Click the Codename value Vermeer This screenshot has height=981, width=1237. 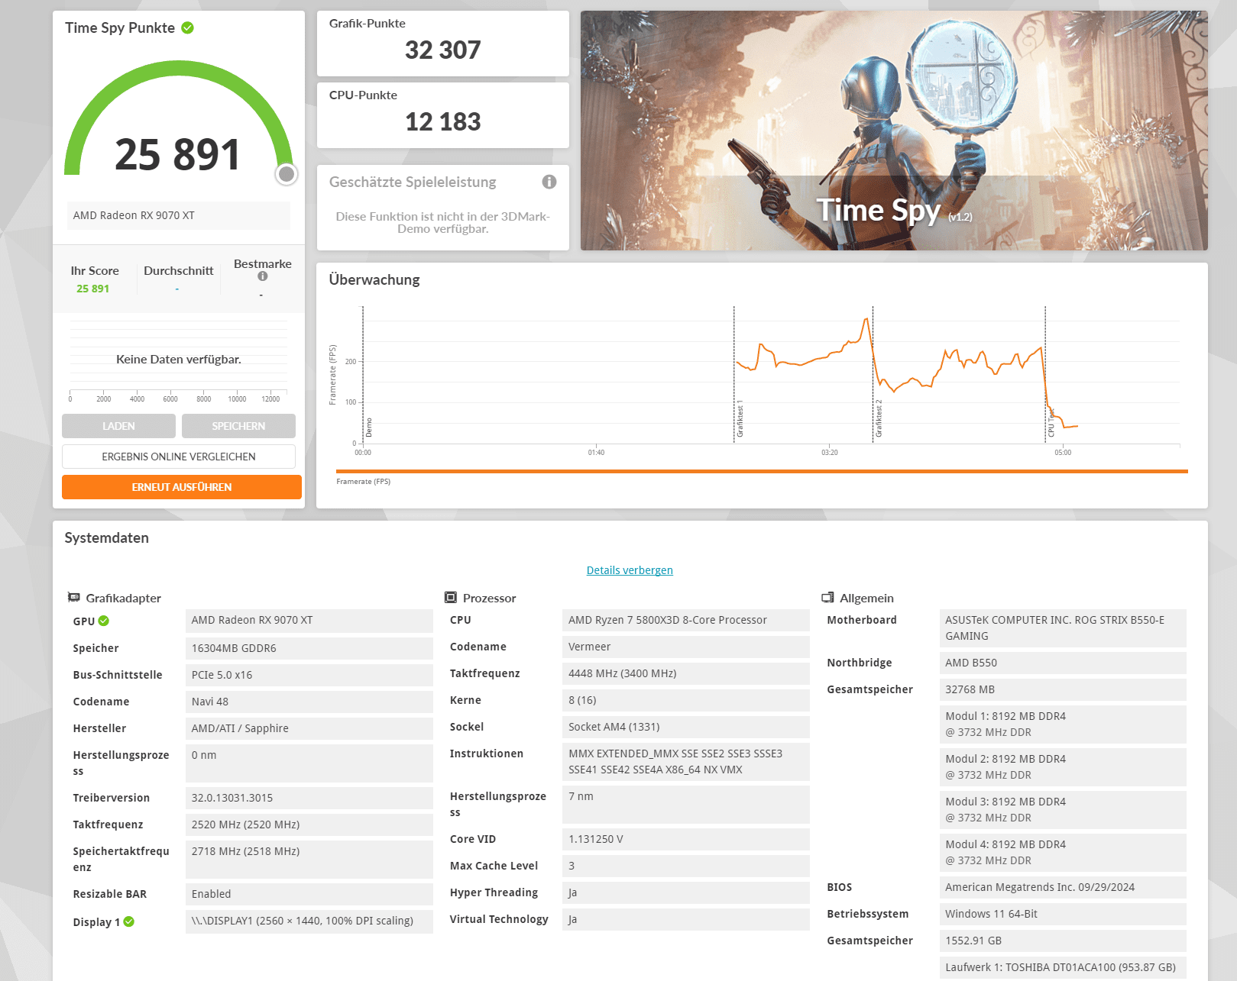(x=686, y=647)
